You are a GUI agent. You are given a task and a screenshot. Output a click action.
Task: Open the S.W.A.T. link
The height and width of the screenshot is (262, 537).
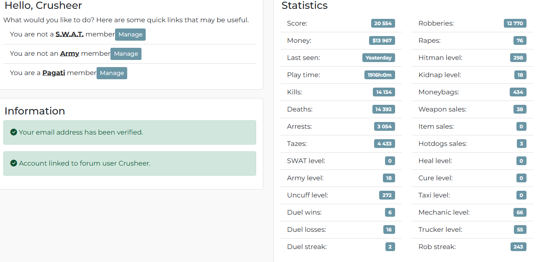[x=70, y=34]
